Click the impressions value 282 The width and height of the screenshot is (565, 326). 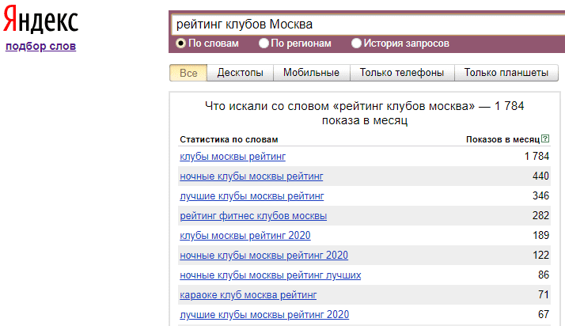pyautogui.click(x=540, y=215)
